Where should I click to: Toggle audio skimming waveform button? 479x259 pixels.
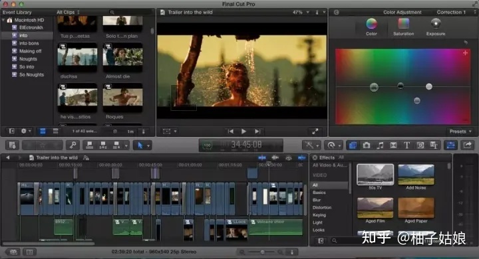click(275, 157)
